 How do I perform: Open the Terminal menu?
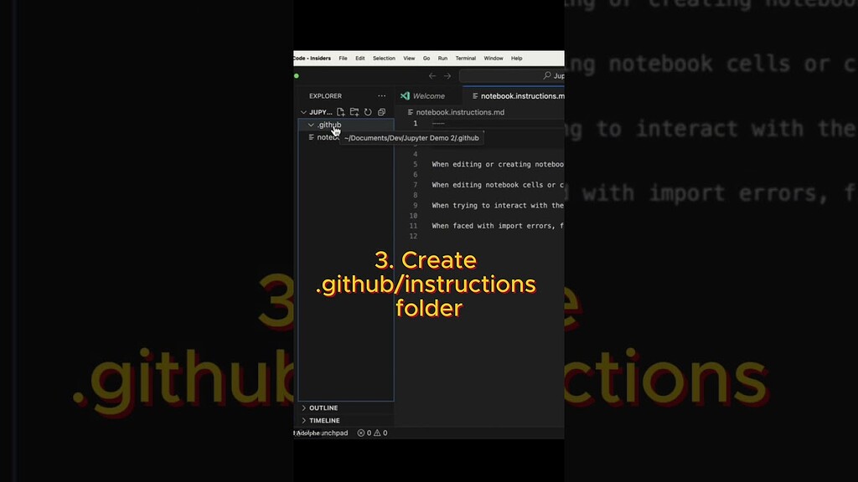point(465,59)
